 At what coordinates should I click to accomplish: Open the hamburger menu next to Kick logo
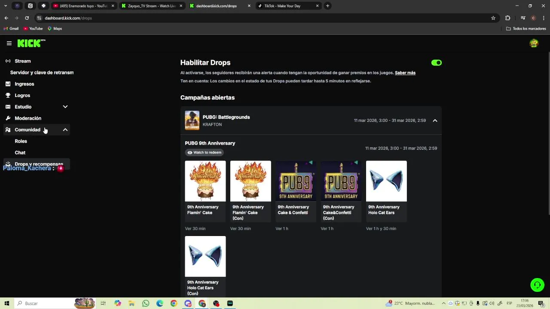9,43
